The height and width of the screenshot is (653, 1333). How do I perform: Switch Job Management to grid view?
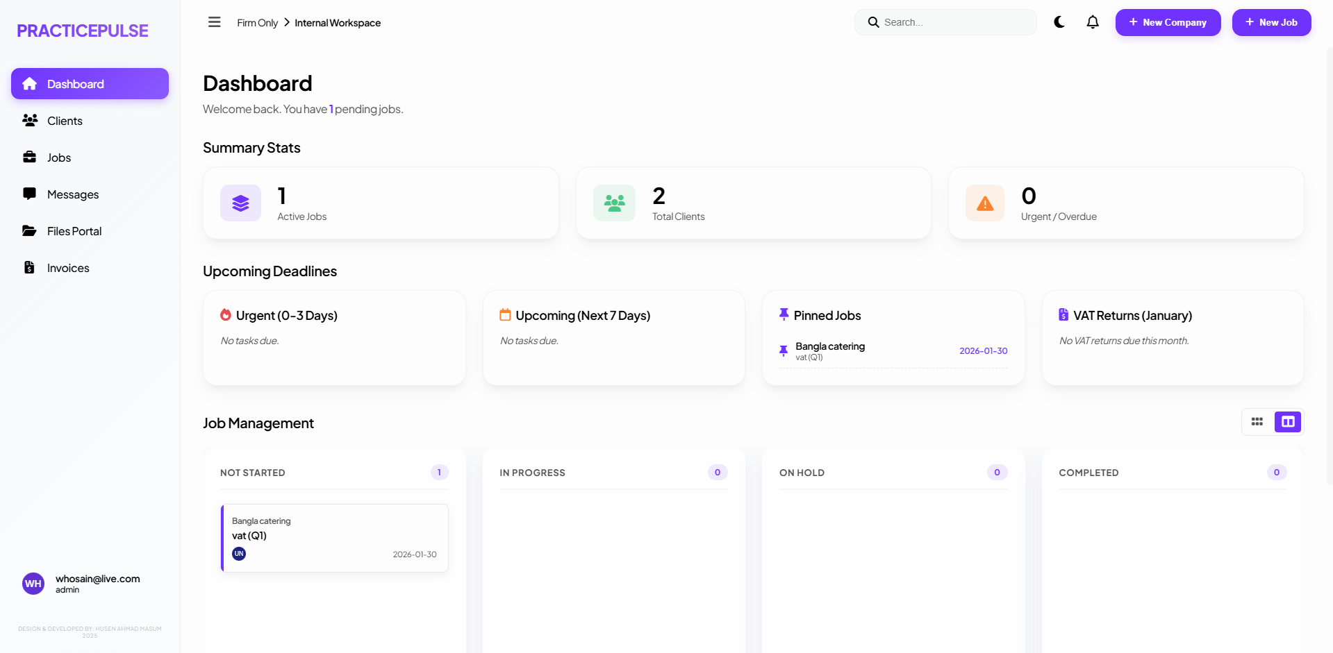tap(1257, 421)
